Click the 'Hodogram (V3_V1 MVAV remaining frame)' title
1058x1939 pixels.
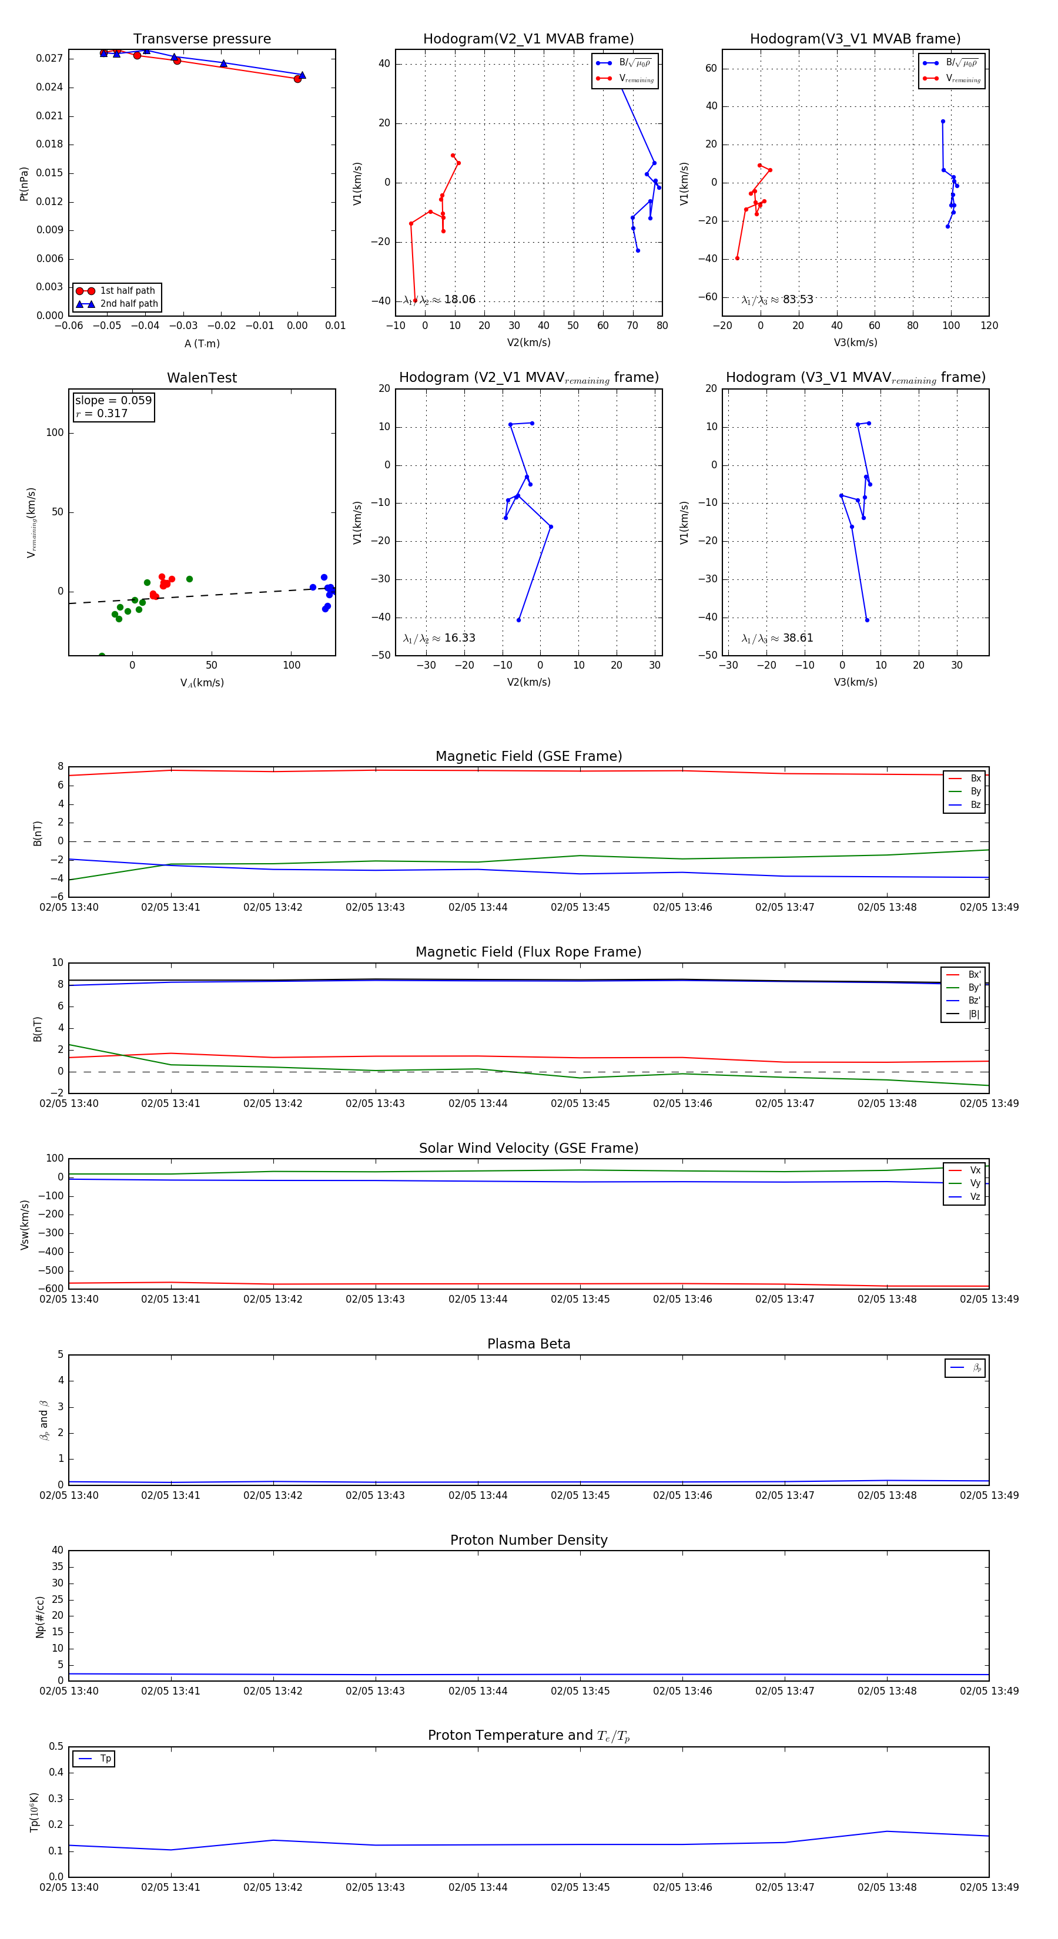coord(855,378)
